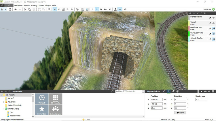Click the grid display icon
216x121 pixels.
pyautogui.click(x=63, y=9)
